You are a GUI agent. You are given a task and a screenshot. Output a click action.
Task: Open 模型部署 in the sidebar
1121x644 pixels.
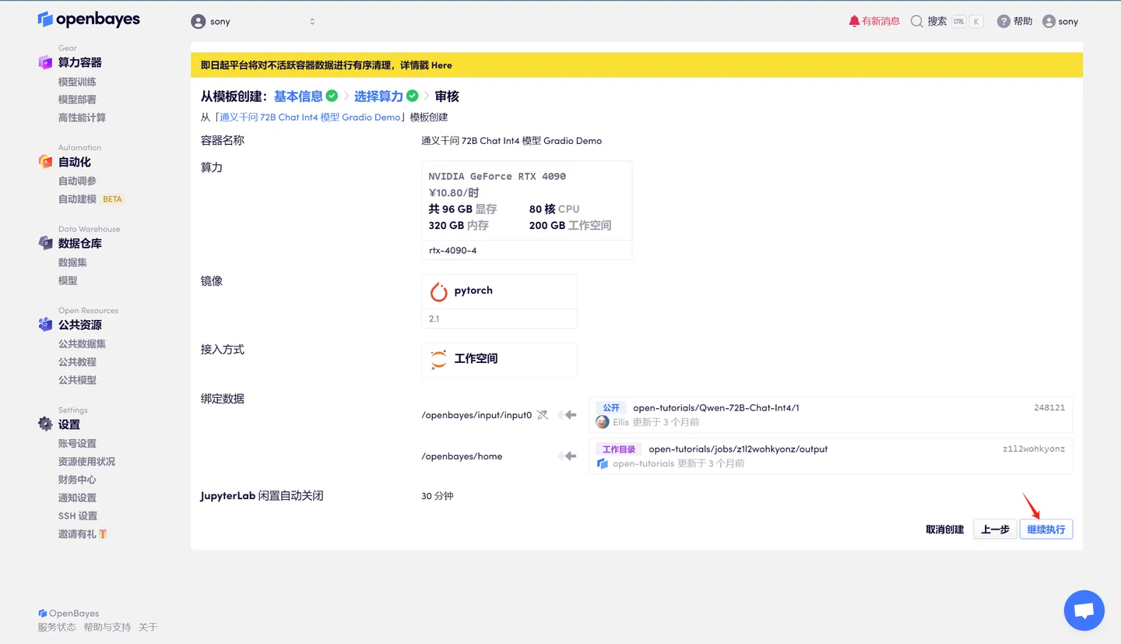click(x=77, y=100)
